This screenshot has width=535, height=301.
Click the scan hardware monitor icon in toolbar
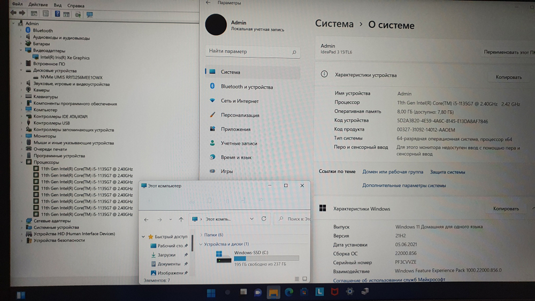click(89, 14)
